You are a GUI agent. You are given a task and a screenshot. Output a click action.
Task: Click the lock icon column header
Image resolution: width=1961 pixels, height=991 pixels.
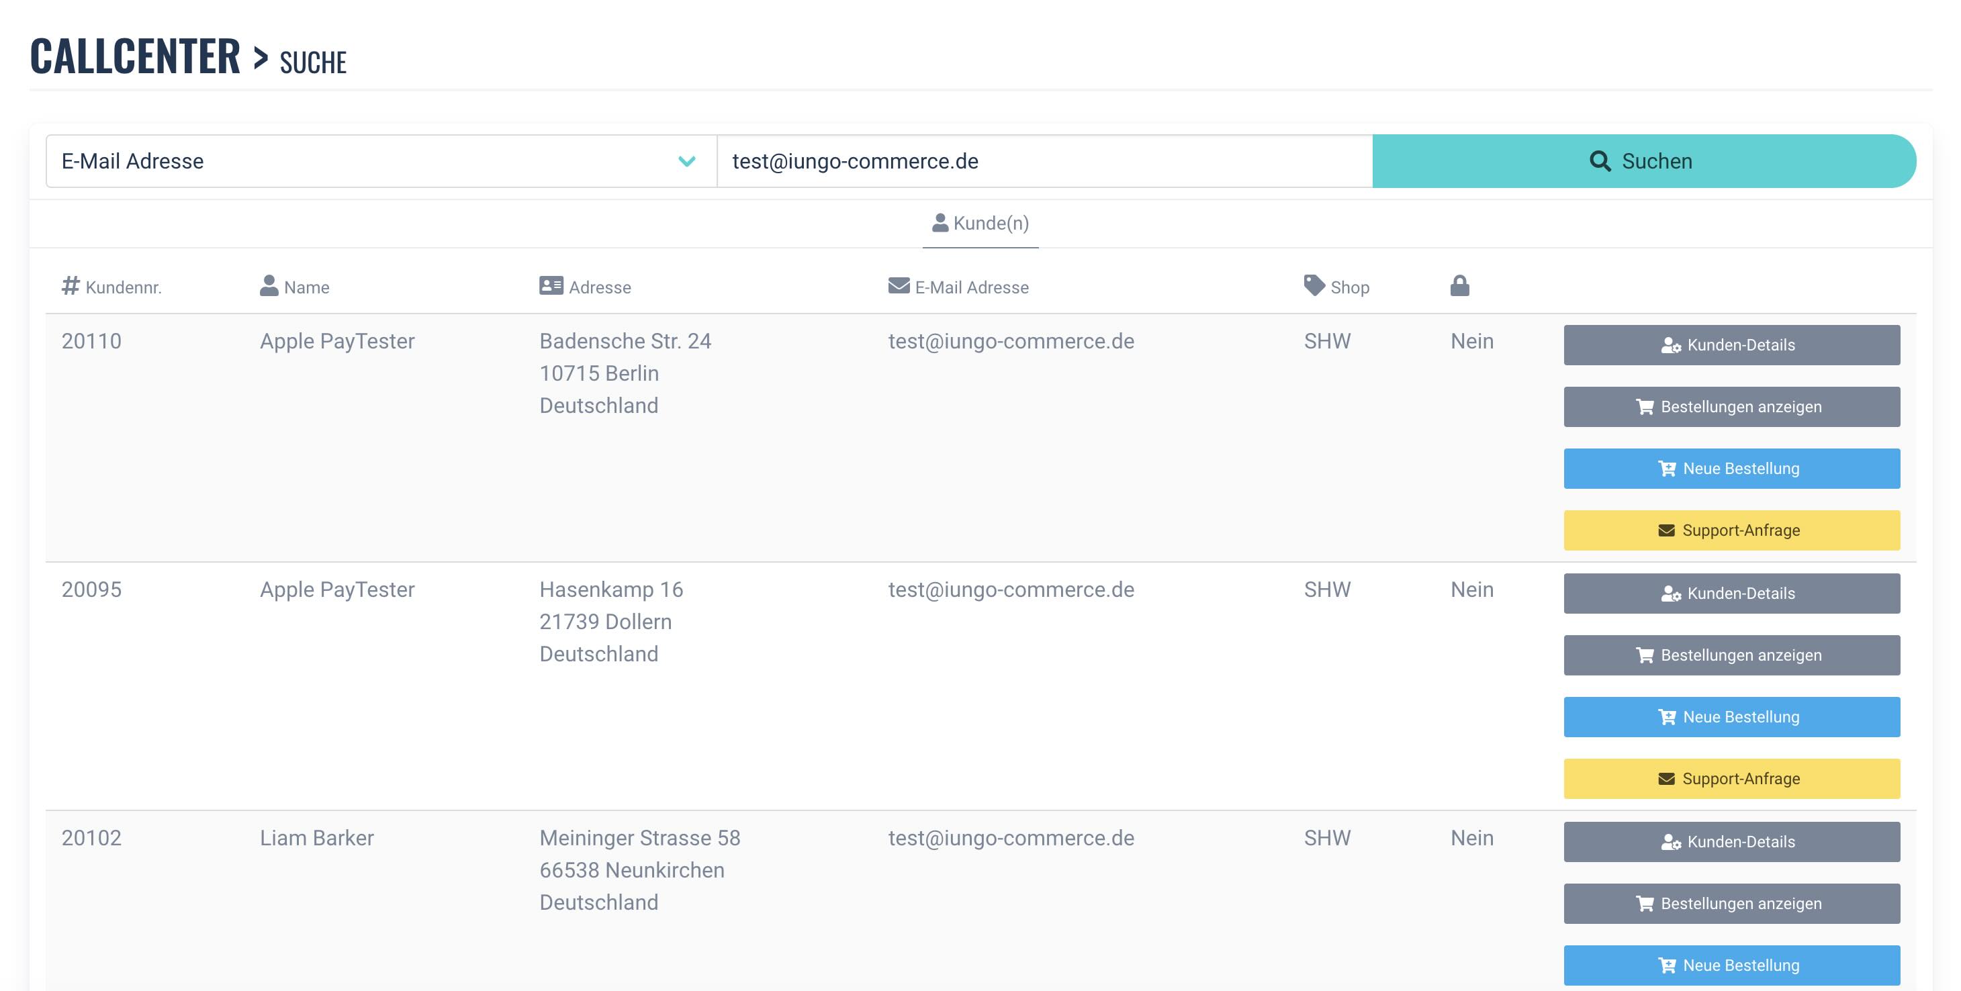1459,286
